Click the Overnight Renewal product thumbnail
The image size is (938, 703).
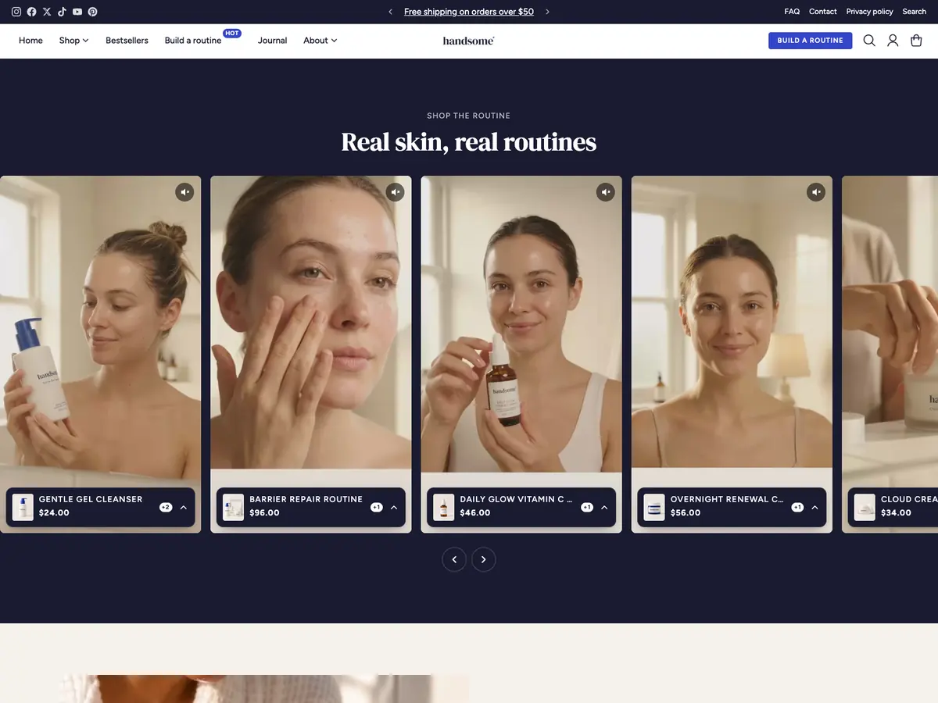coord(654,507)
